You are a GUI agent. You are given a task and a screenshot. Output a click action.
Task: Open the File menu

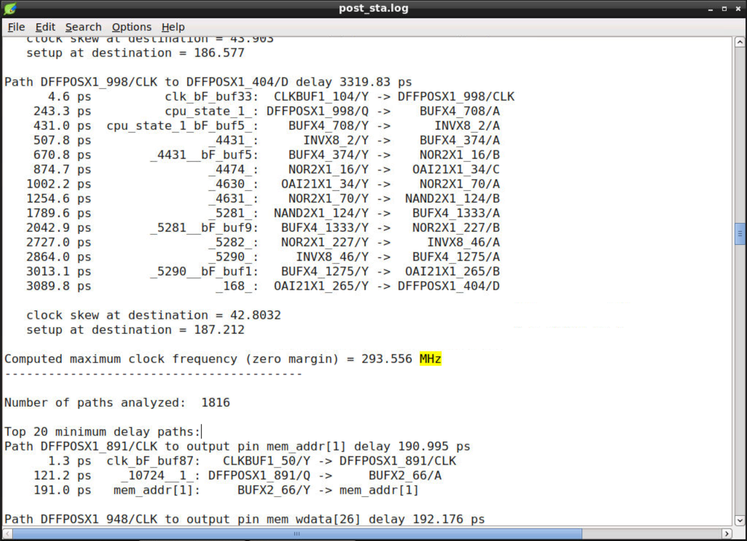(16, 27)
